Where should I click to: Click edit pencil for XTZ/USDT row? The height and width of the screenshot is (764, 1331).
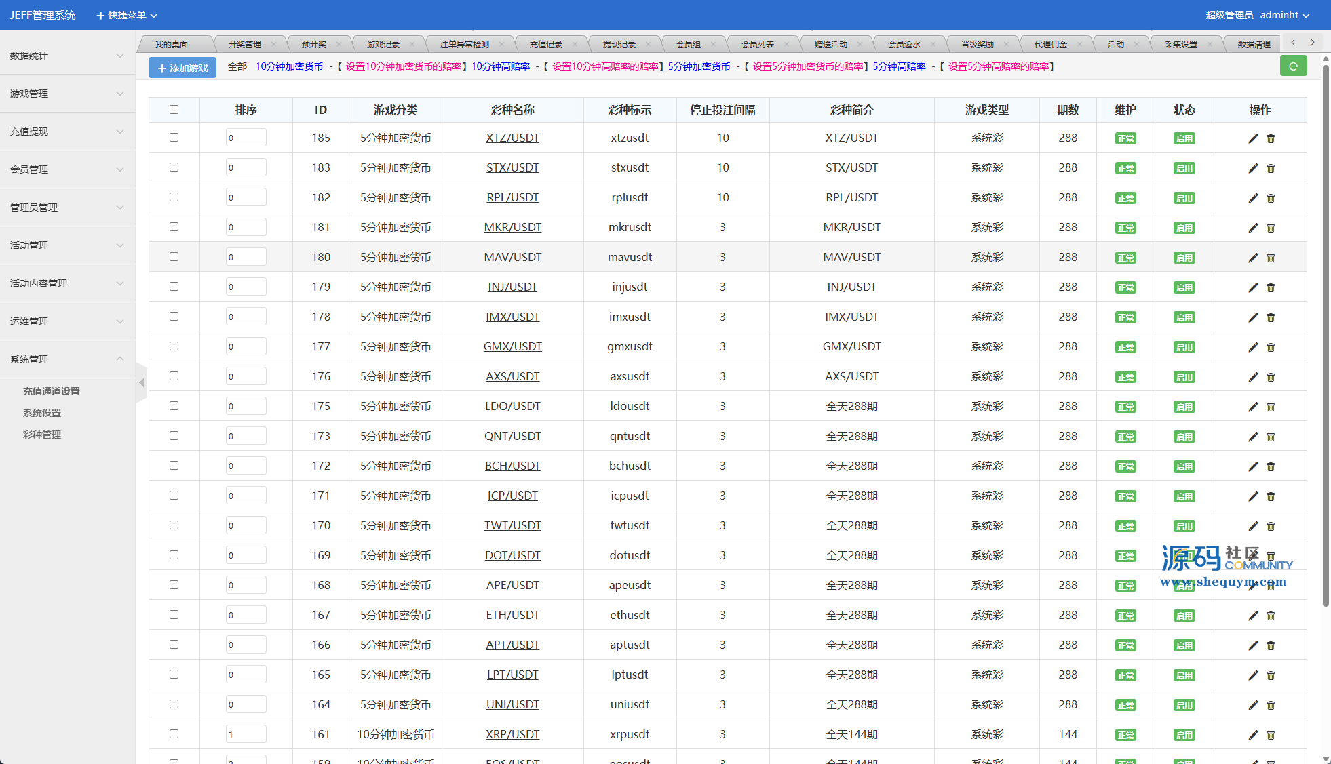pos(1253,138)
